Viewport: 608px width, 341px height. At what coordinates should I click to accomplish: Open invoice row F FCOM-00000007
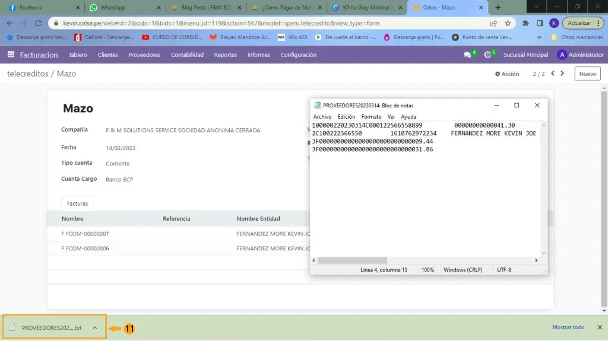(85, 234)
